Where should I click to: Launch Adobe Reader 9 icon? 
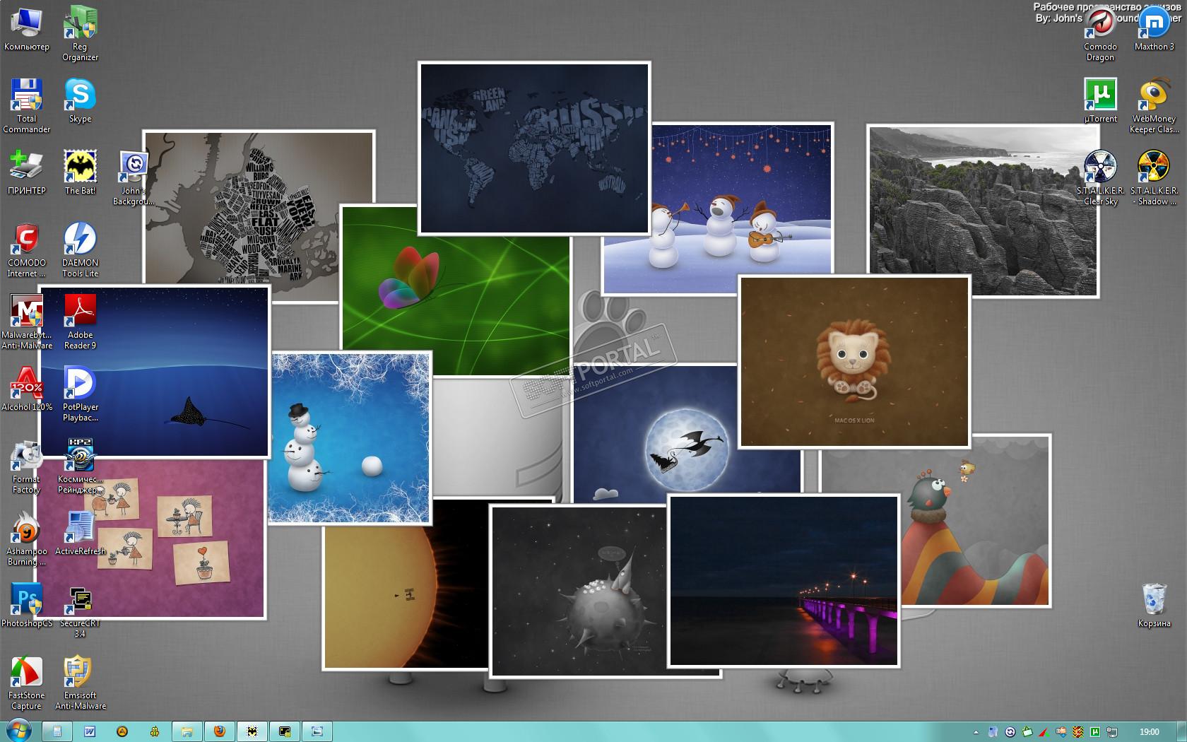[x=80, y=322]
